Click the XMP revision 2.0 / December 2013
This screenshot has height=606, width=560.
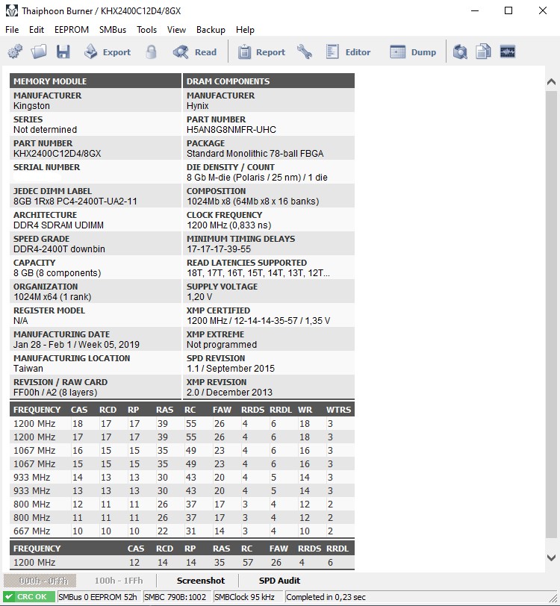pos(230,393)
